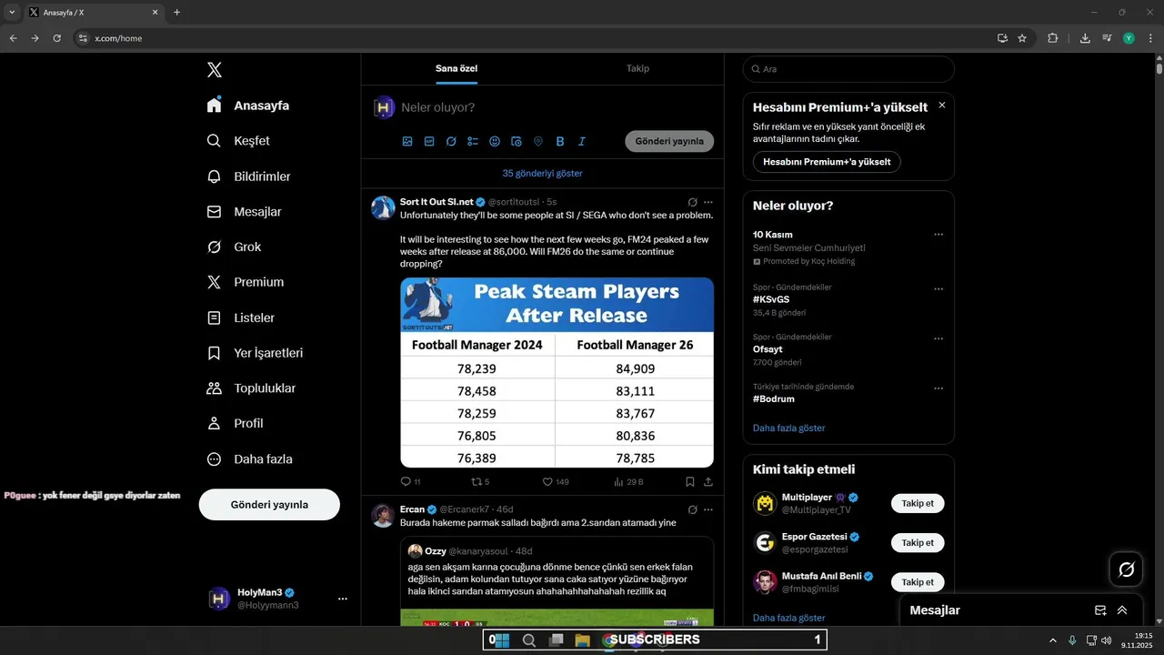Follow Multiplayer account

(x=918, y=503)
